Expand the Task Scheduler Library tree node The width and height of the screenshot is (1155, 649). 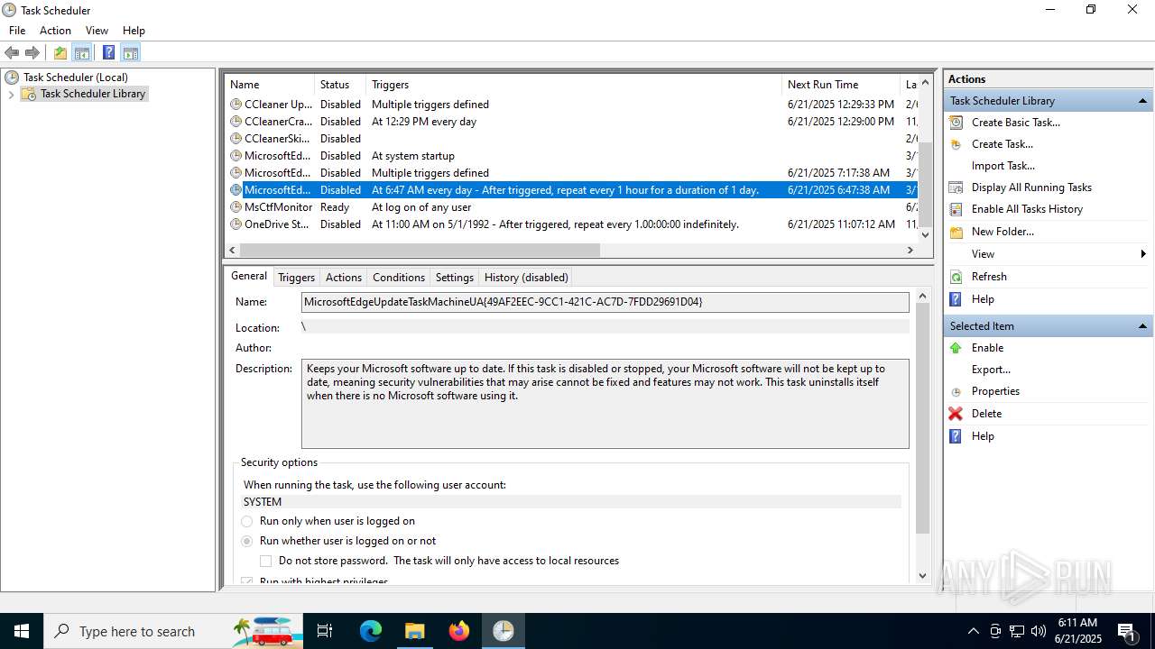tap(11, 95)
